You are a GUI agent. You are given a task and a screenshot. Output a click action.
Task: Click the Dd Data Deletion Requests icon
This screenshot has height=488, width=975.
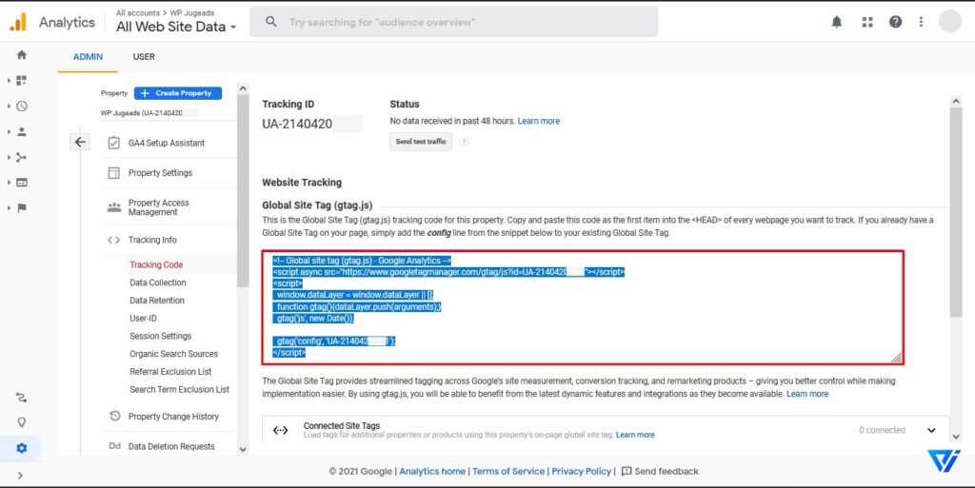coord(115,446)
